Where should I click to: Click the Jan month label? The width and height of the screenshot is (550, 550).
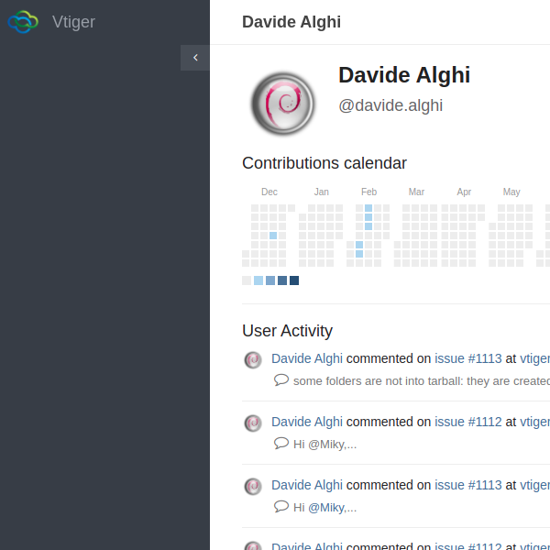coord(322,192)
